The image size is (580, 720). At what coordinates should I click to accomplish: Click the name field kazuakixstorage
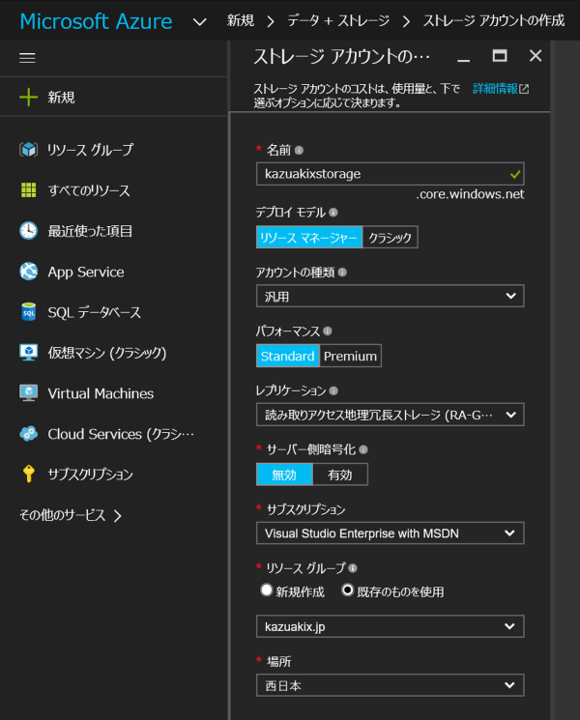coord(390,174)
